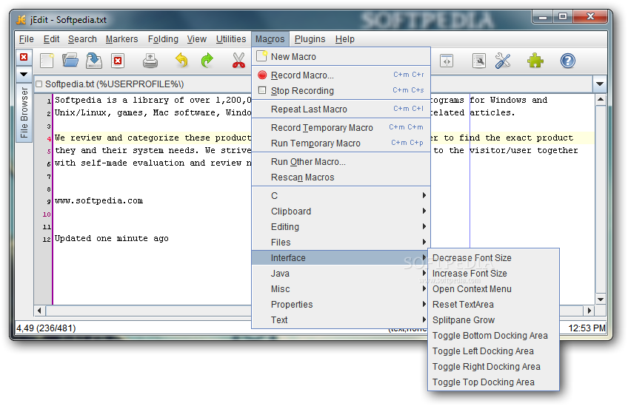Click horizontal scrollbar right arrow
The height and width of the screenshot is (406, 628).
tap(589, 311)
